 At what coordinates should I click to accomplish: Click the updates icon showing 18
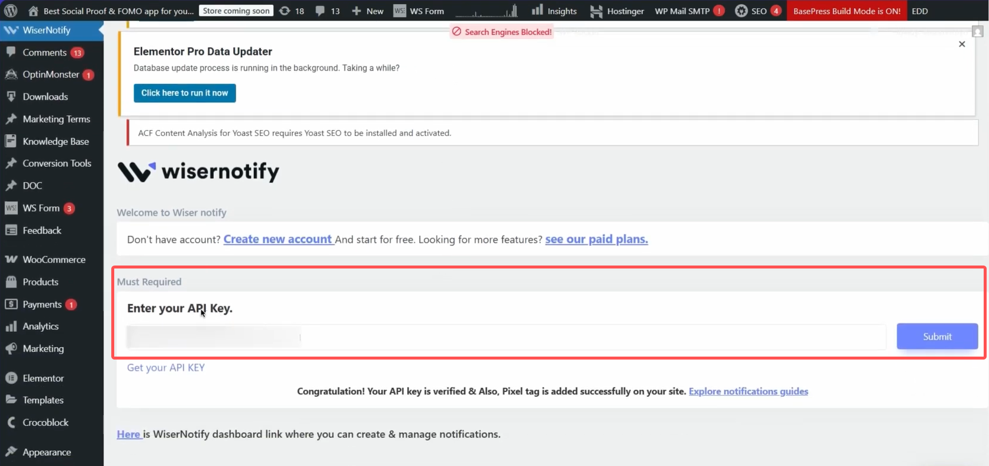pos(285,11)
